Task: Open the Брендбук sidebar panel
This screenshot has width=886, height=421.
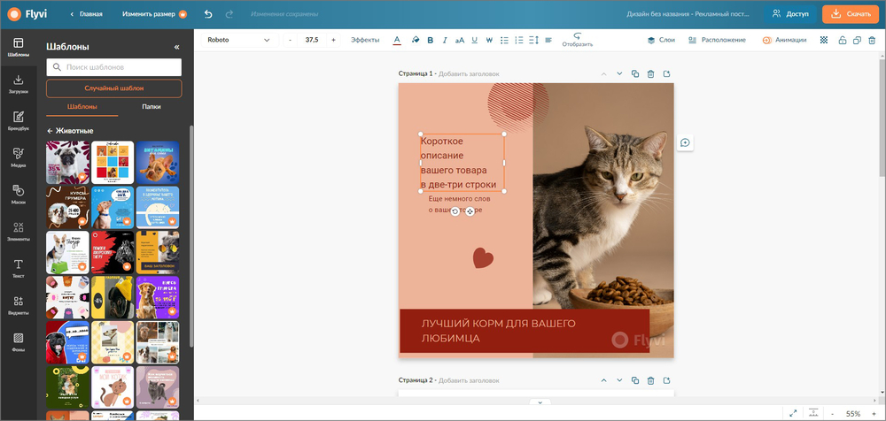Action: tap(18, 121)
